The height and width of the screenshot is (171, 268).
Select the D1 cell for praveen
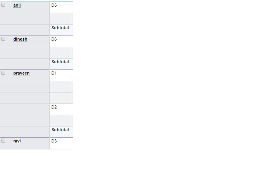click(60, 75)
